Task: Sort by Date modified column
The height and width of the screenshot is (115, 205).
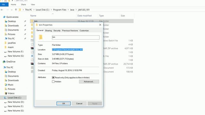Action: [85, 16]
